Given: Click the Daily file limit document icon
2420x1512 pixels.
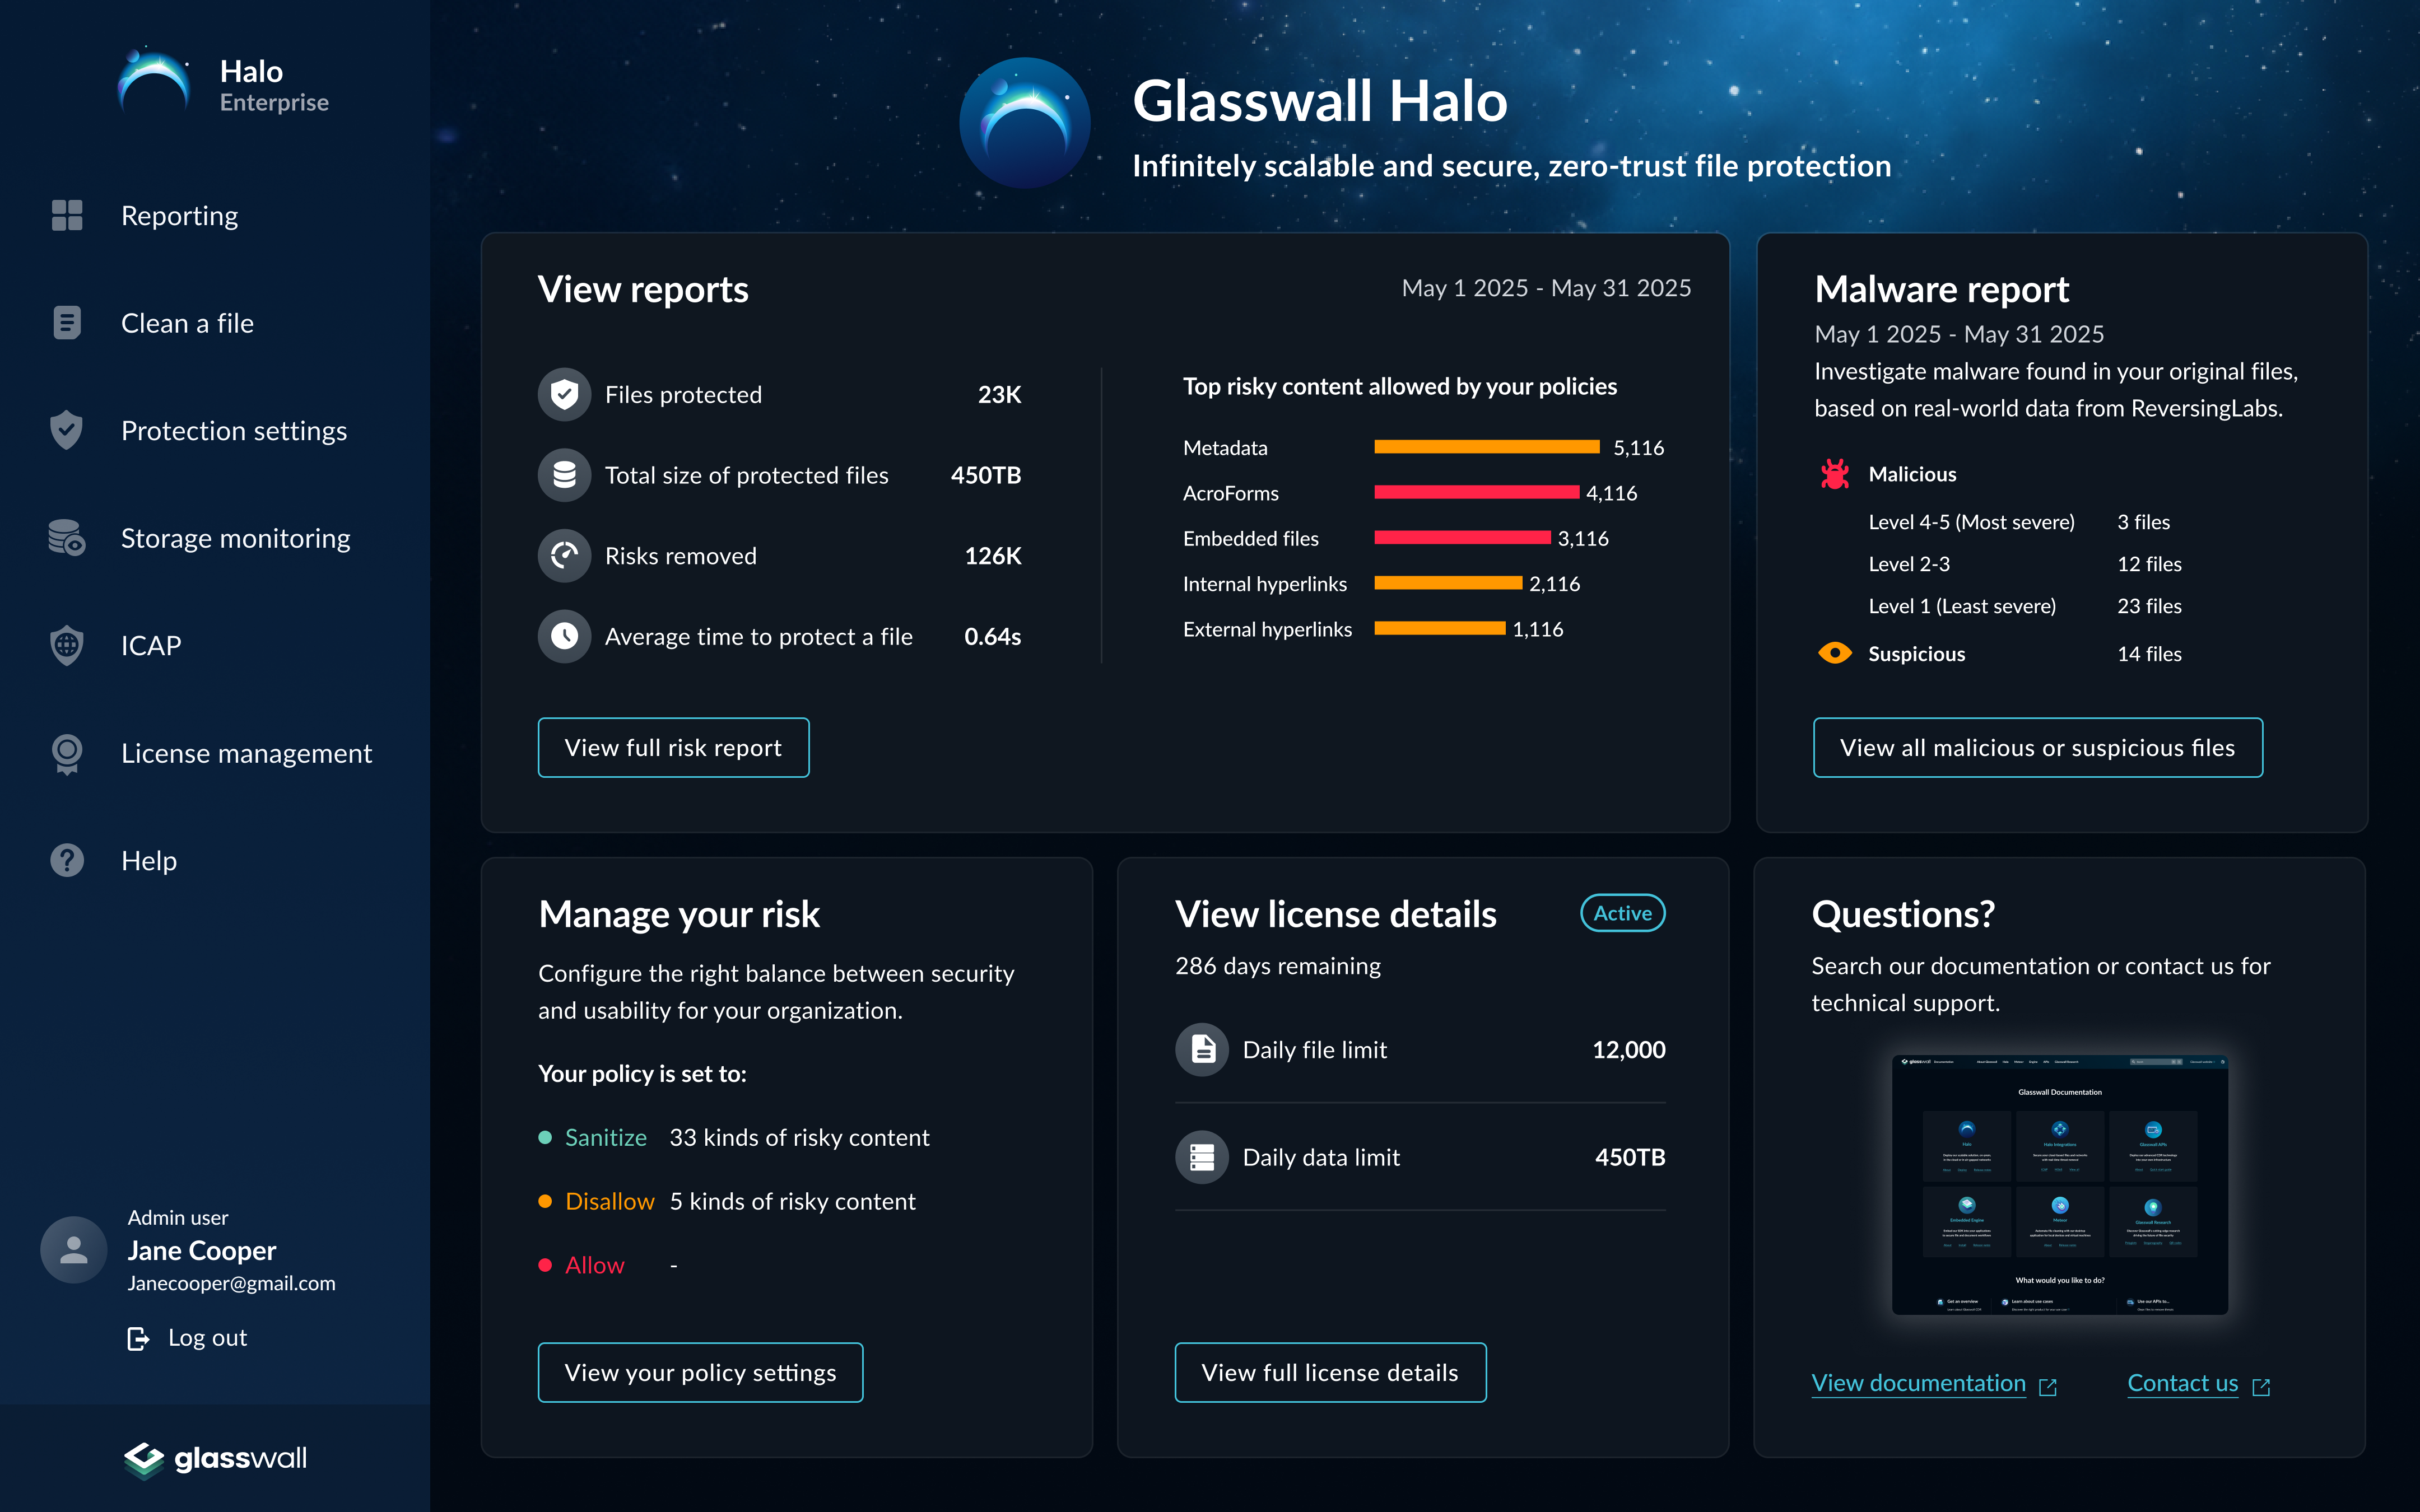Looking at the screenshot, I should point(1202,1049).
